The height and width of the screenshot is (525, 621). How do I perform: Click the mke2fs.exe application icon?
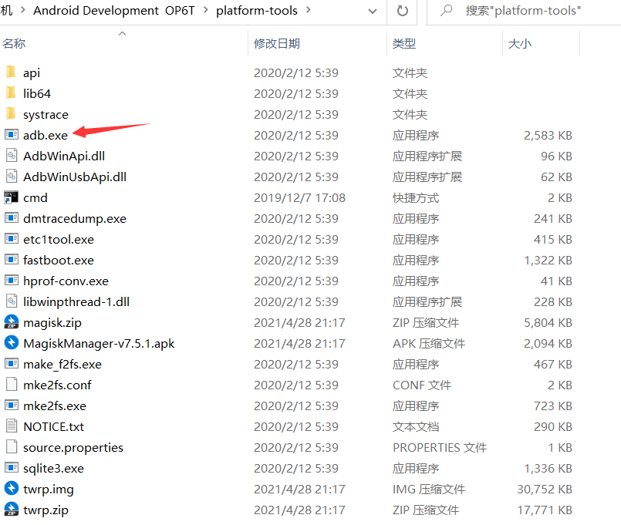tap(12, 405)
